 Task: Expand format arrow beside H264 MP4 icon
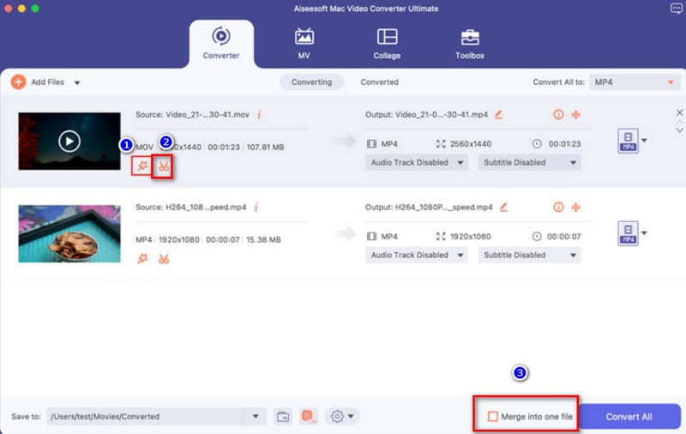644,232
